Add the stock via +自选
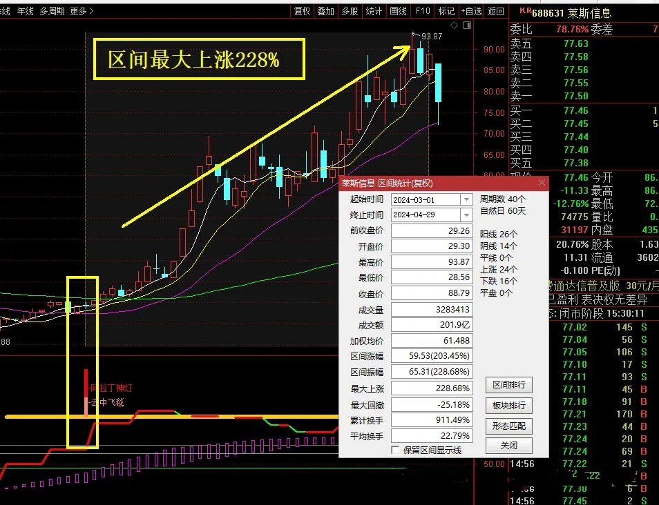Screen dimensions: 659x505 point(470,11)
